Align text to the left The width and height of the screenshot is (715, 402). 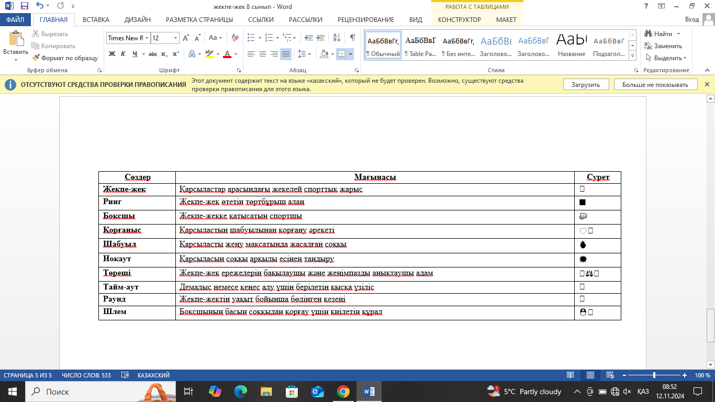pos(251,54)
